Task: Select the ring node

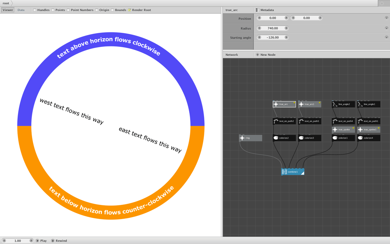Action: [x=250, y=138]
